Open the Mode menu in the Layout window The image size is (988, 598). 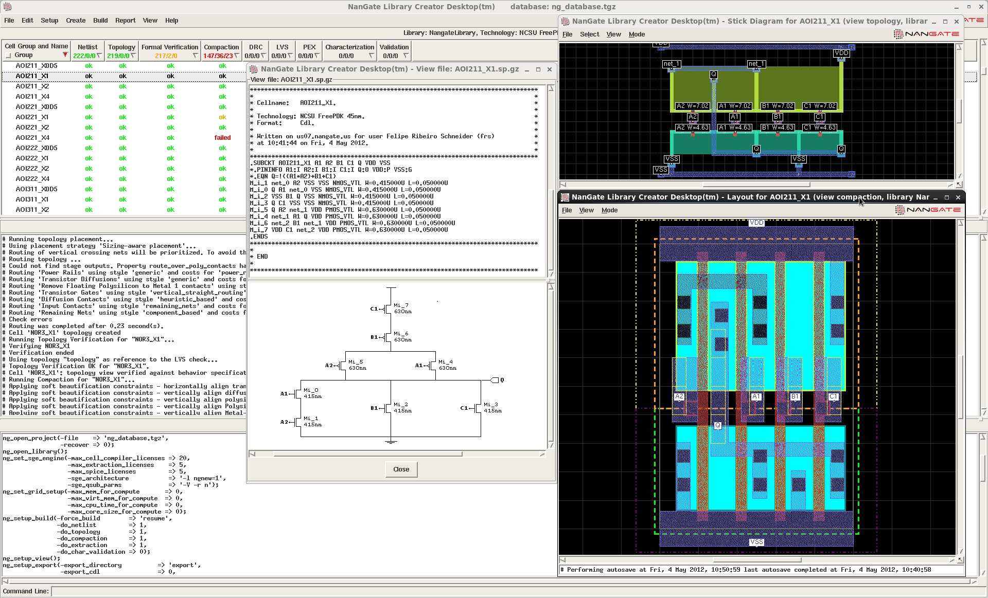click(609, 210)
